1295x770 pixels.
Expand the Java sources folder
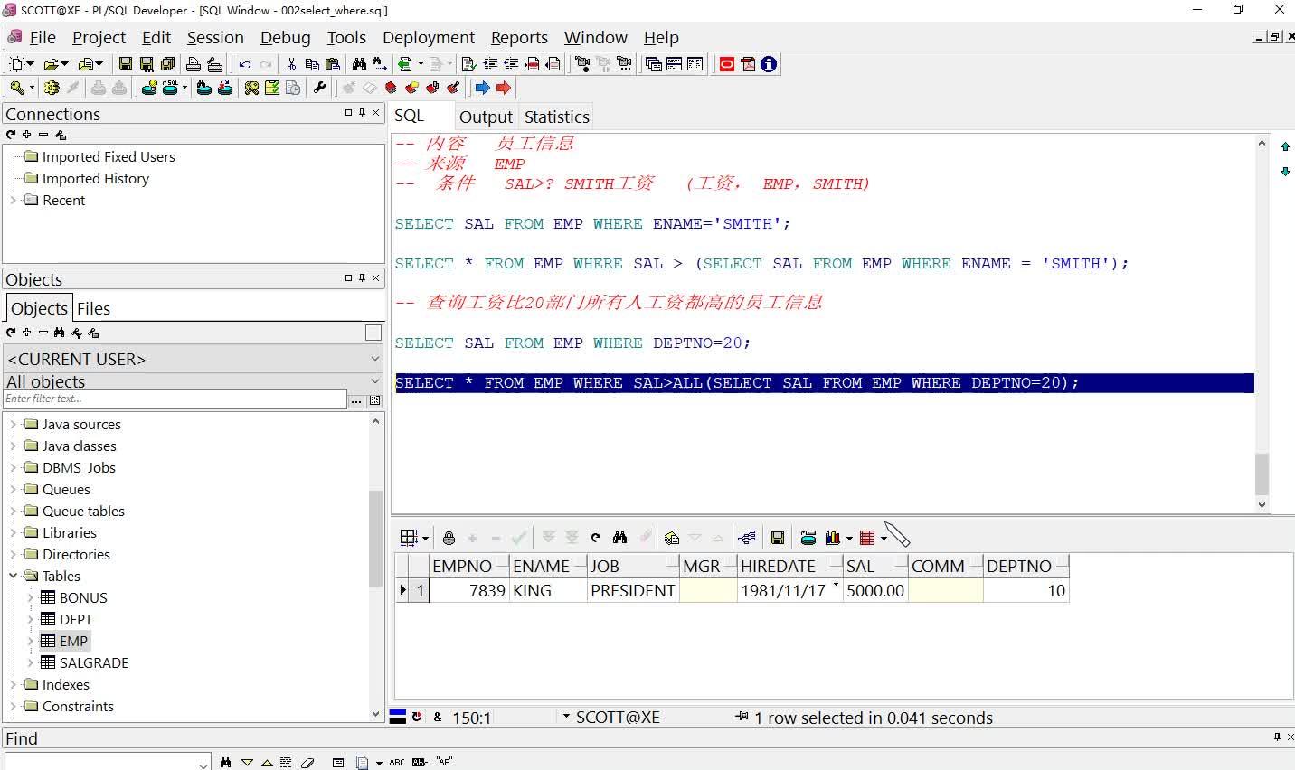(x=13, y=424)
